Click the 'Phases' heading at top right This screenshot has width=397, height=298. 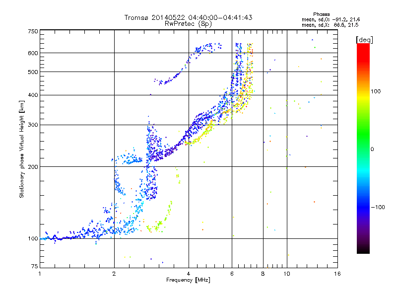[x=321, y=14]
